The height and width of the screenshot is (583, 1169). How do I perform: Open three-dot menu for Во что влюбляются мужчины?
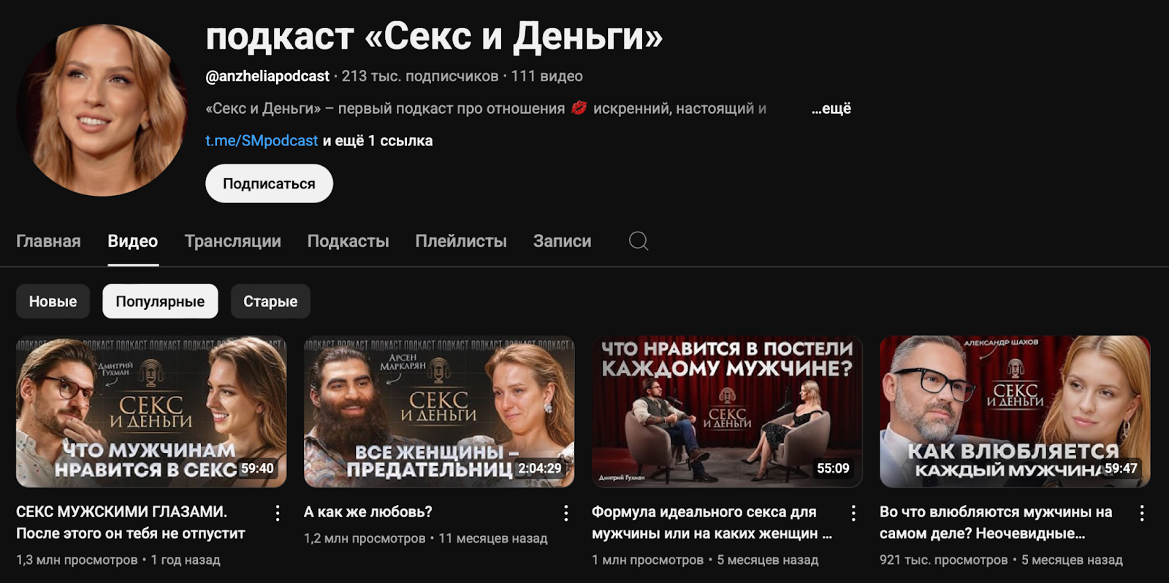point(1142,513)
